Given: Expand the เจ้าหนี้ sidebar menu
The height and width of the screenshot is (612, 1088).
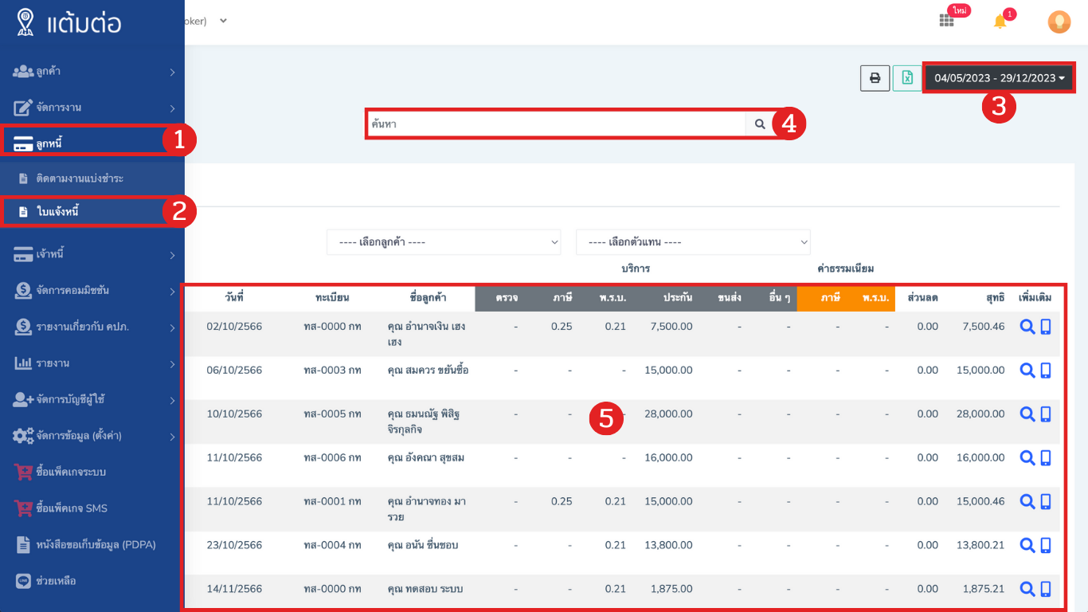Looking at the screenshot, I should point(92,255).
